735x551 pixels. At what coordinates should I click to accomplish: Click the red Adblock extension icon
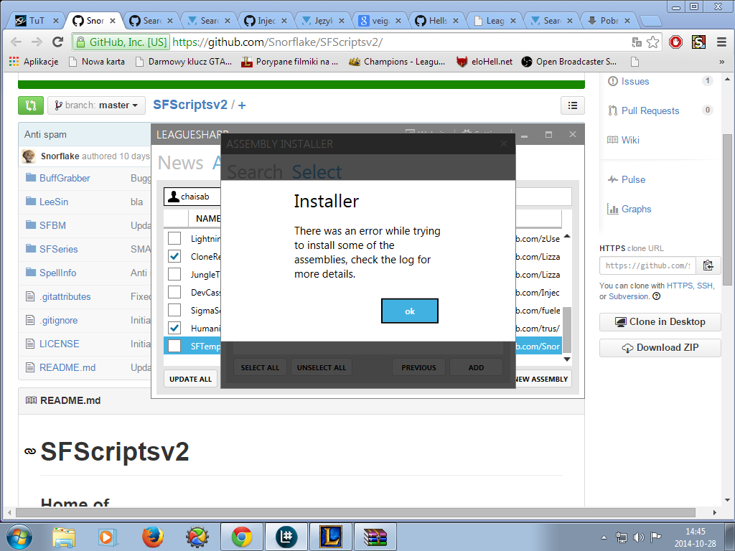coord(675,42)
